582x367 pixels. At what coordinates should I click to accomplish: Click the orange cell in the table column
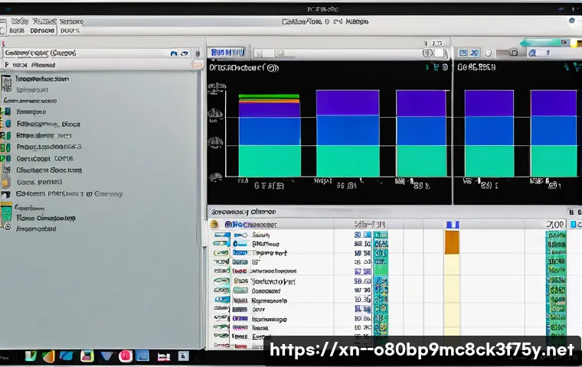pos(452,242)
